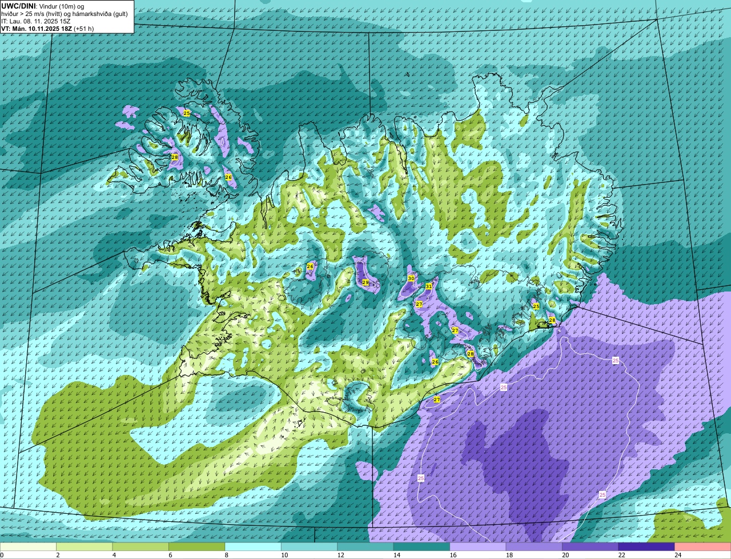This screenshot has width=731, height=559.
Task: Click the 0–2 m/s pale yellow legend swatch
Action: (x=29, y=547)
